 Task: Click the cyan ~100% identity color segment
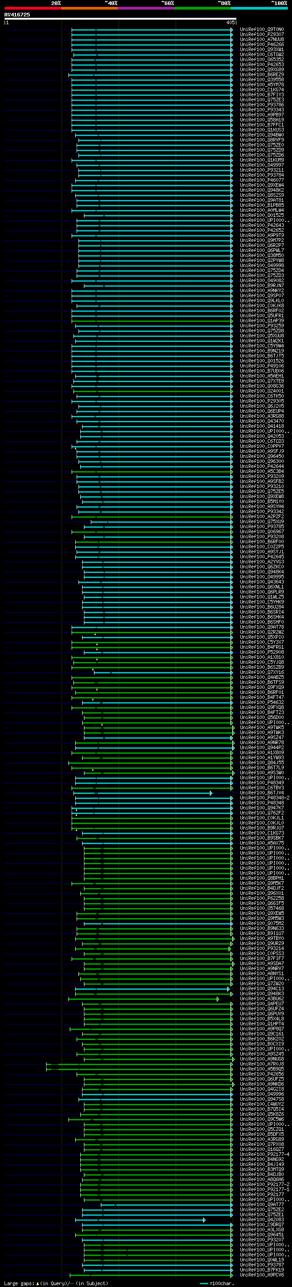coord(259,9)
